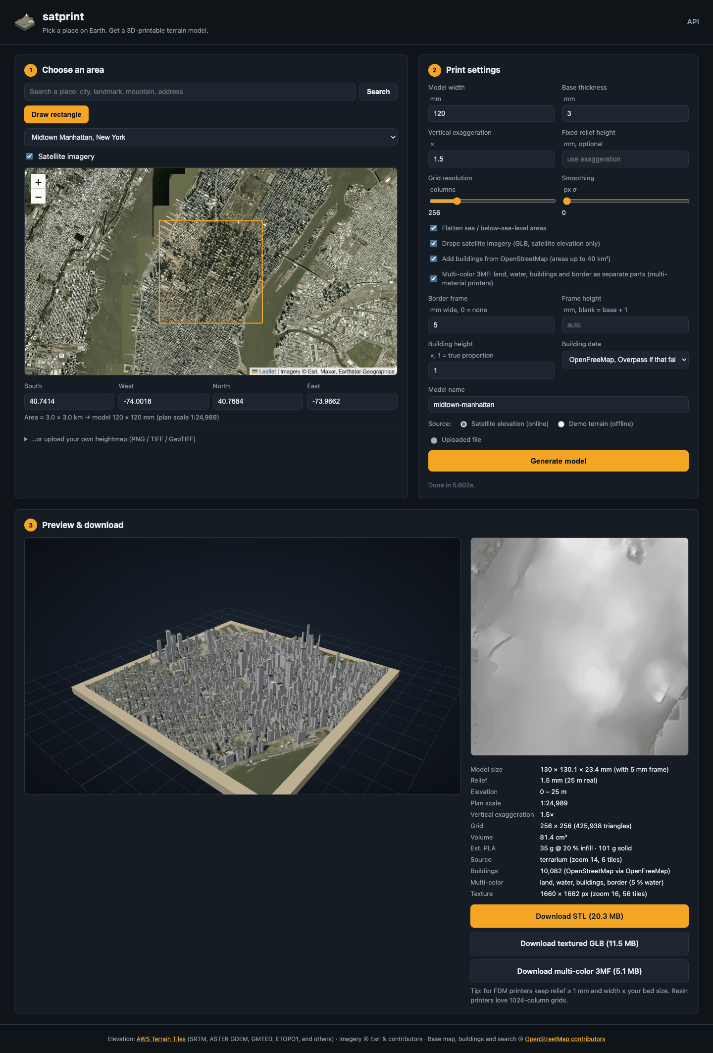This screenshot has height=1053, width=713.
Task: Click the Fixed relief height field
Action: (x=625, y=159)
